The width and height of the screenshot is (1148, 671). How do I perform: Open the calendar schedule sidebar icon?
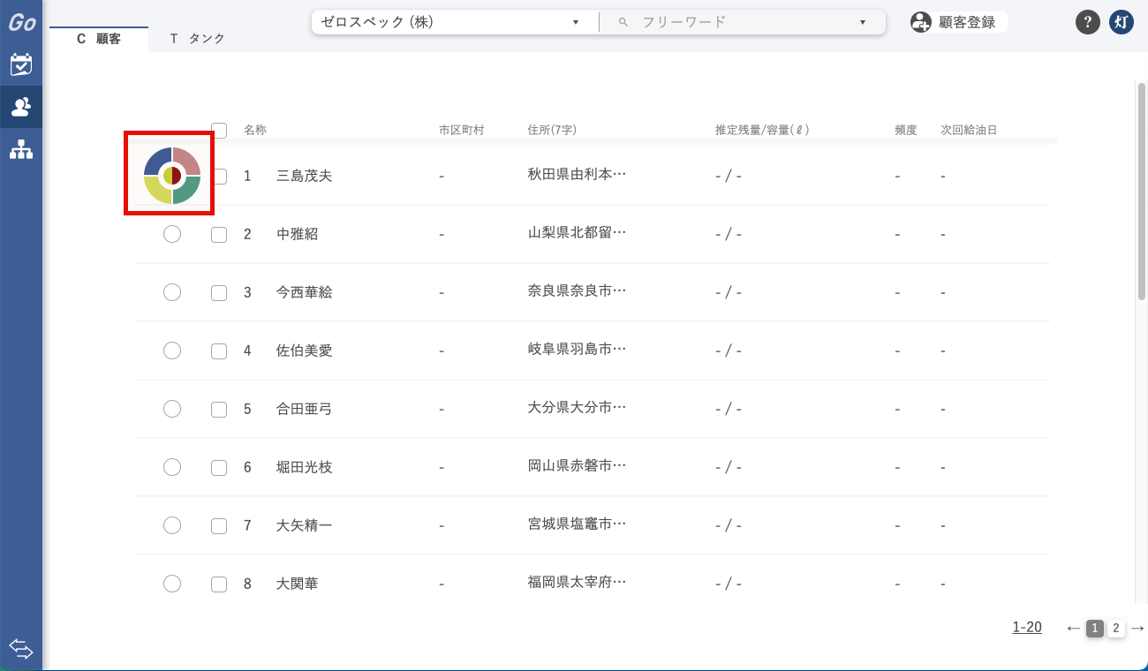21,64
